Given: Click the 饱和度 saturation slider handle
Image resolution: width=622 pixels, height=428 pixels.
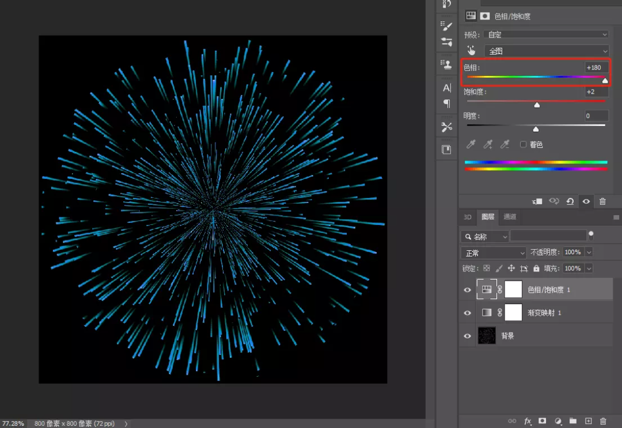Looking at the screenshot, I should [537, 105].
